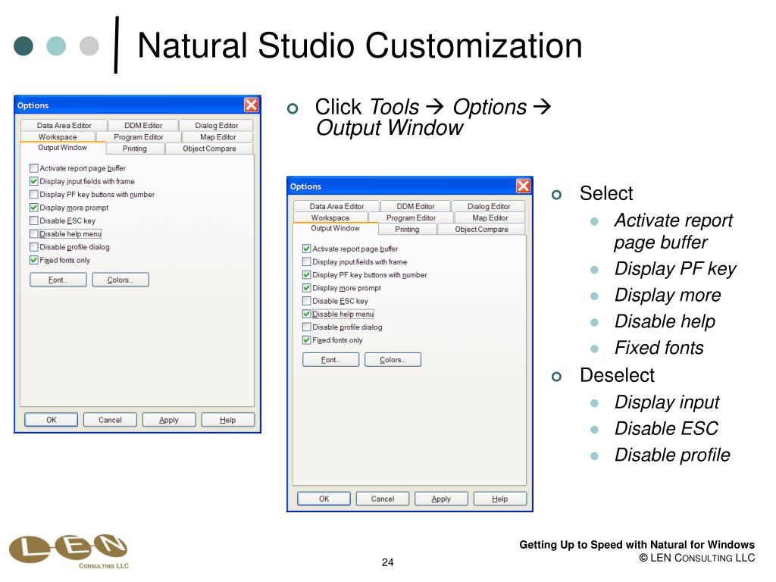The image size is (776, 582).
Task: Open Data Area Editor tab in right dialog
Action: tap(336, 206)
